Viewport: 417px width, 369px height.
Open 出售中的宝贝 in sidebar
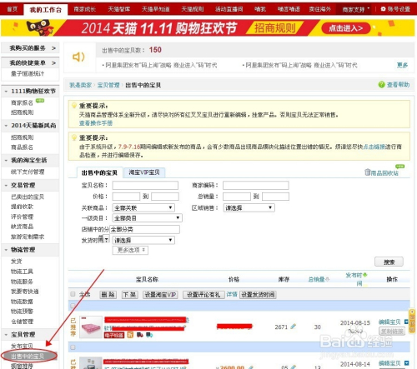28,357
